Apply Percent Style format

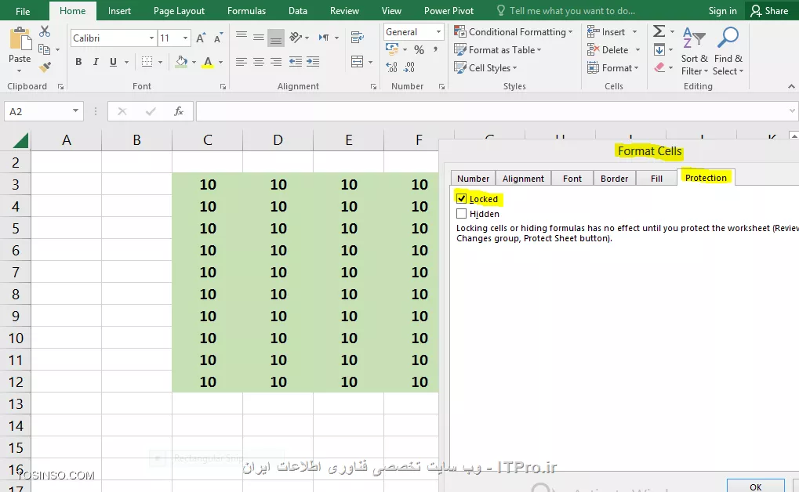click(x=419, y=49)
